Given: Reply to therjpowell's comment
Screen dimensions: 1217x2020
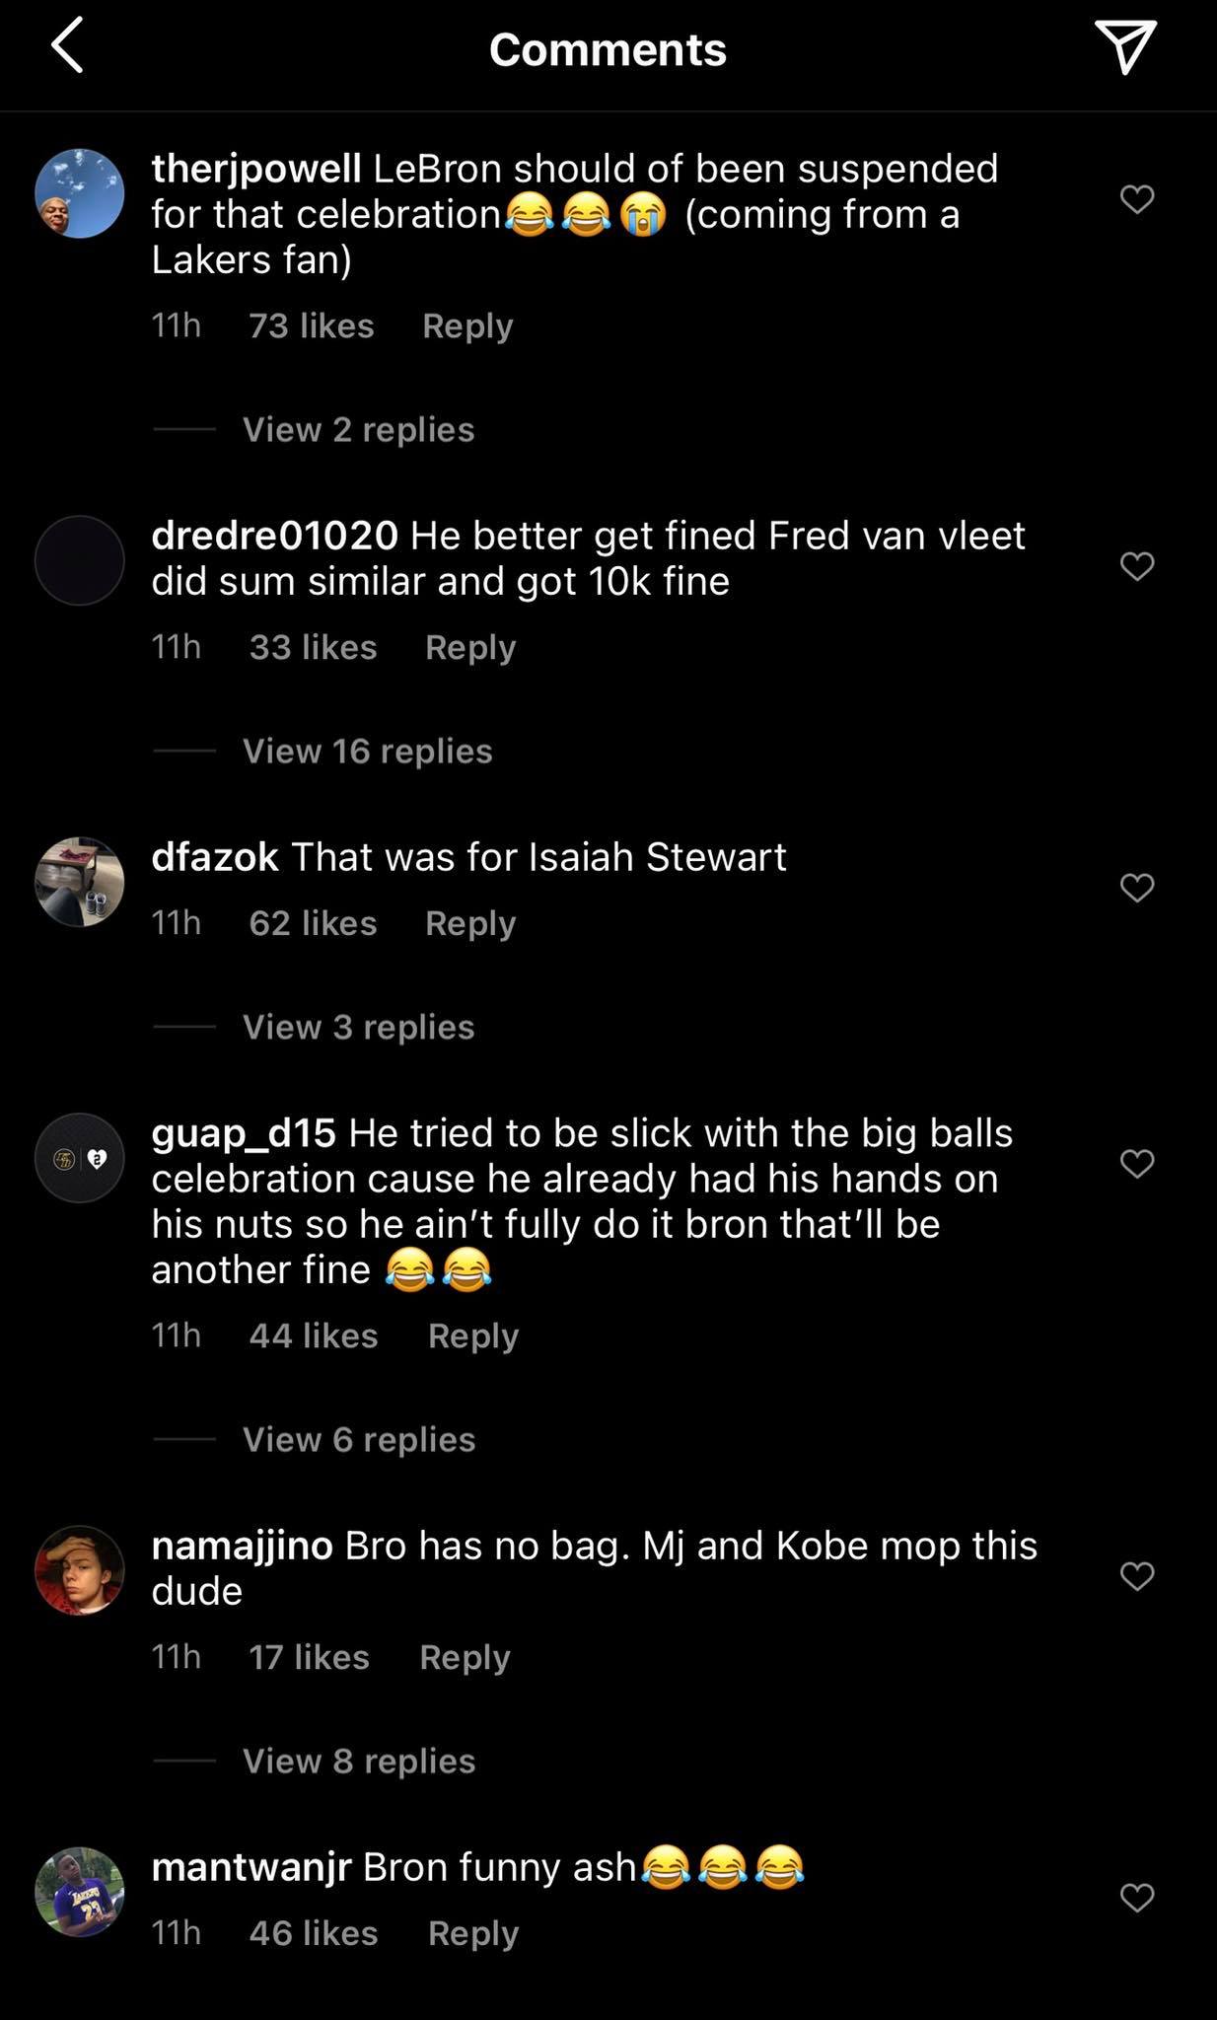Looking at the screenshot, I should (467, 325).
